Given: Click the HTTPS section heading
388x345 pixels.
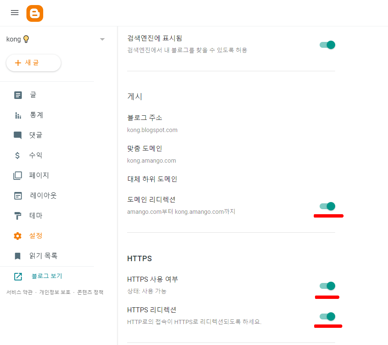Looking at the screenshot, I should (x=140, y=259).
